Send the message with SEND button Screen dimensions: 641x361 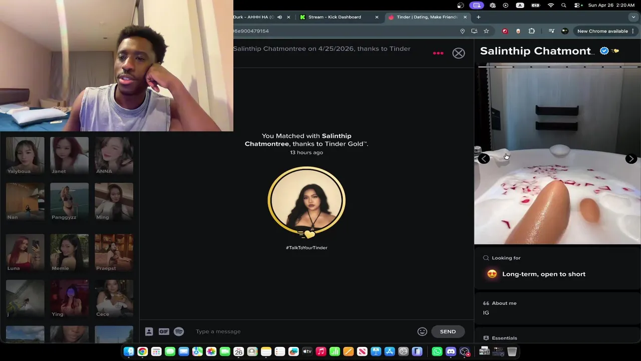[x=448, y=331]
